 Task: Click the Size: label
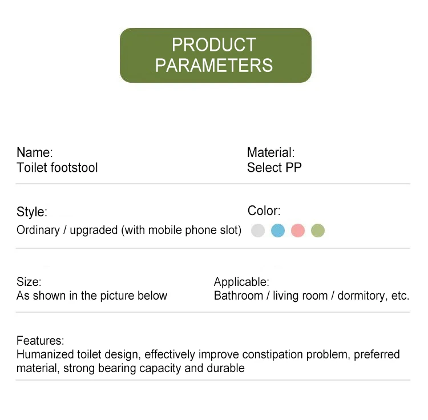click(x=29, y=282)
